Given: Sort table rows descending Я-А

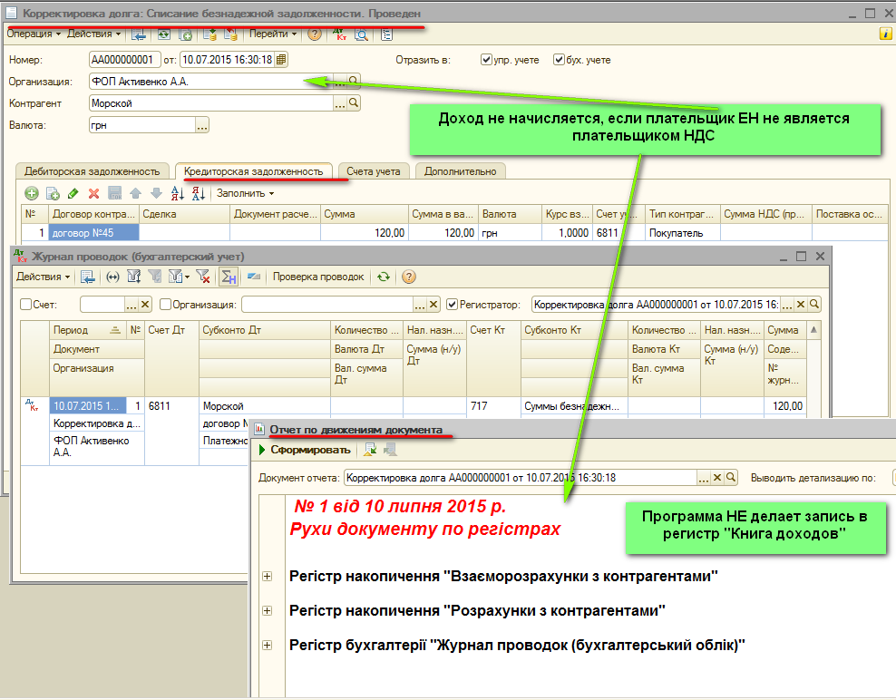Looking at the screenshot, I should [x=199, y=194].
